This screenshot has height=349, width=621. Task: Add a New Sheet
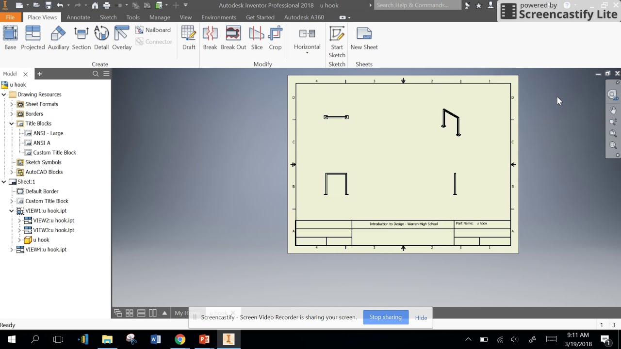364,38
